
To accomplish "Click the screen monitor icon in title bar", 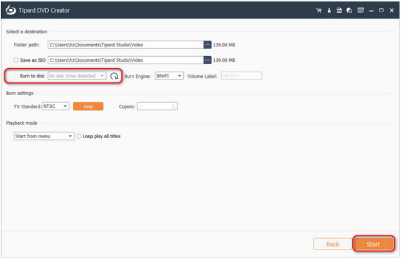I will (x=360, y=10).
